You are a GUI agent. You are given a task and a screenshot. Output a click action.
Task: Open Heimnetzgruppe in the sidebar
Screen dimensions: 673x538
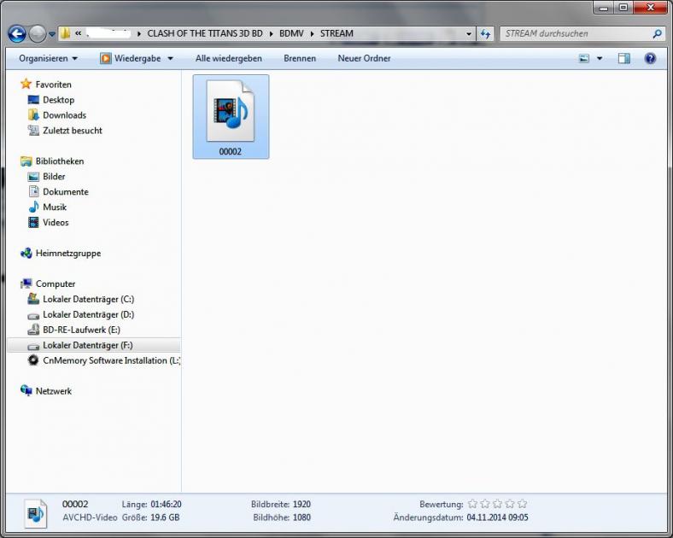coord(68,253)
